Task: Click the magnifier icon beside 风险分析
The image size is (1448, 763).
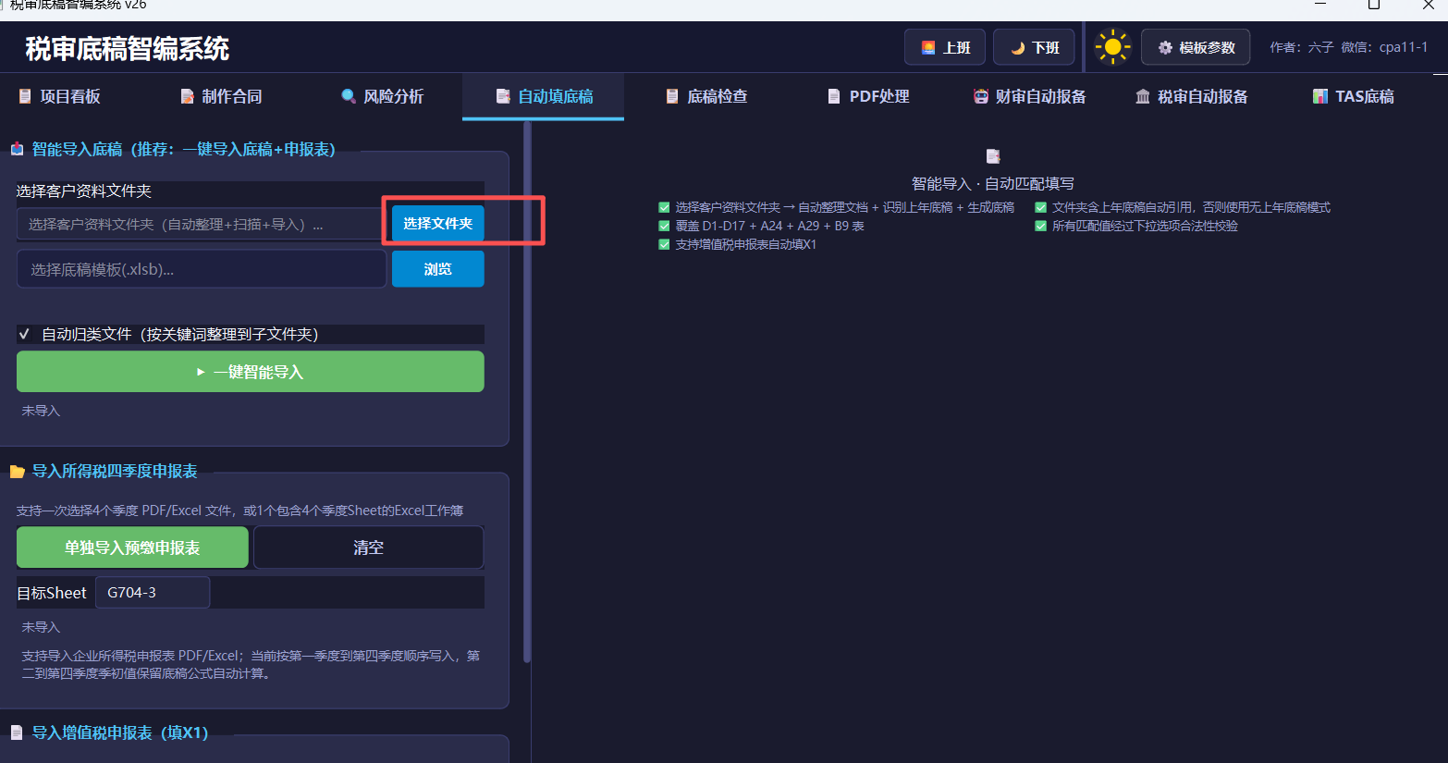Action: click(x=349, y=96)
